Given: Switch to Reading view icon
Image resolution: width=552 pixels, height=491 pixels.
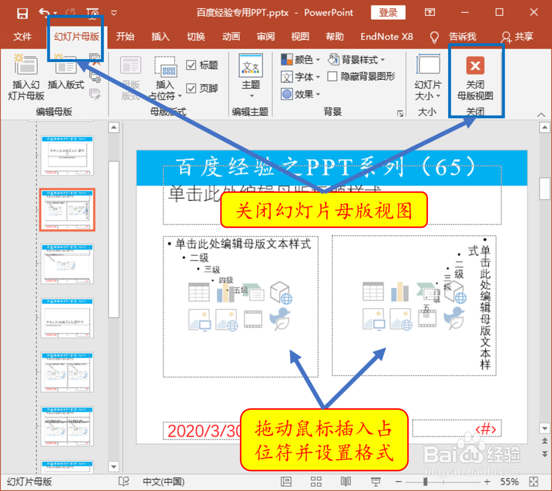Looking at the screenshot, I should point(346,482).
